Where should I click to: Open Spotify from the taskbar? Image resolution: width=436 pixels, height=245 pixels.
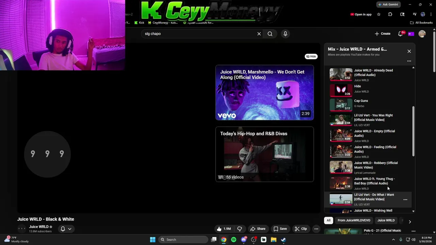[x=234, y=240]
